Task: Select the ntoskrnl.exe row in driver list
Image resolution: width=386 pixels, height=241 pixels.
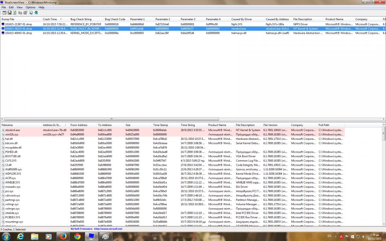Action: (x=172, y=130)
